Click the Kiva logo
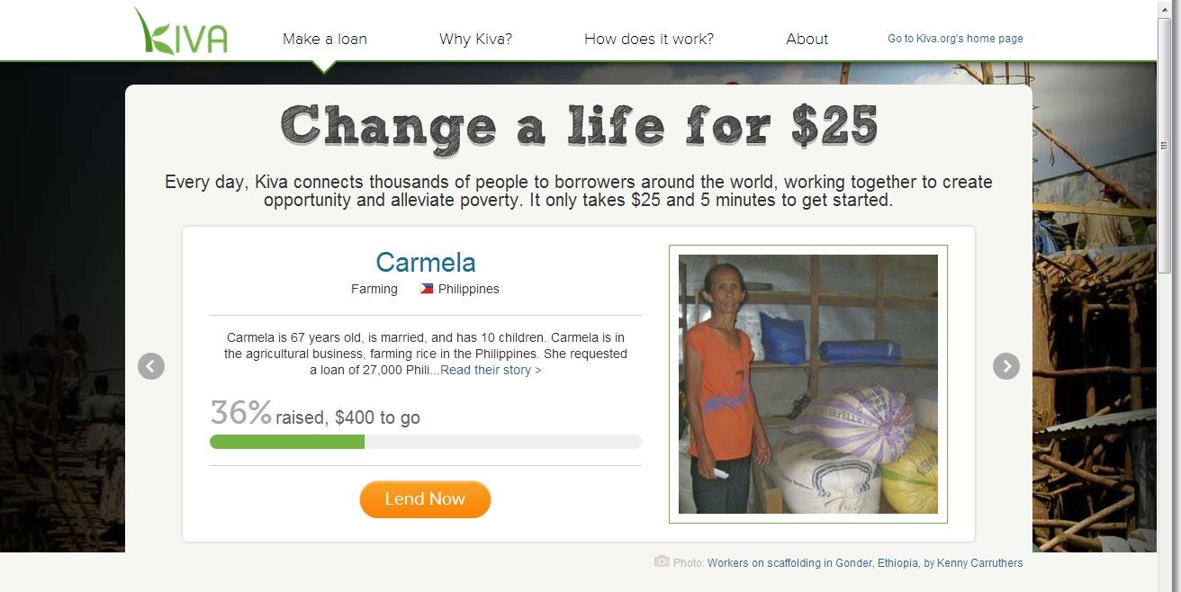1181x592 pixels. click(181, 31)
